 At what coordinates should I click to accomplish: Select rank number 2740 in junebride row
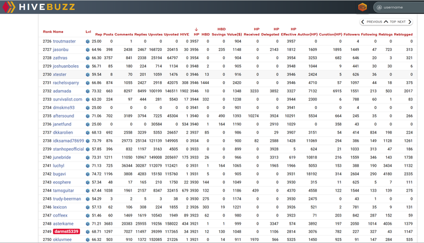[x=47, y=157]
